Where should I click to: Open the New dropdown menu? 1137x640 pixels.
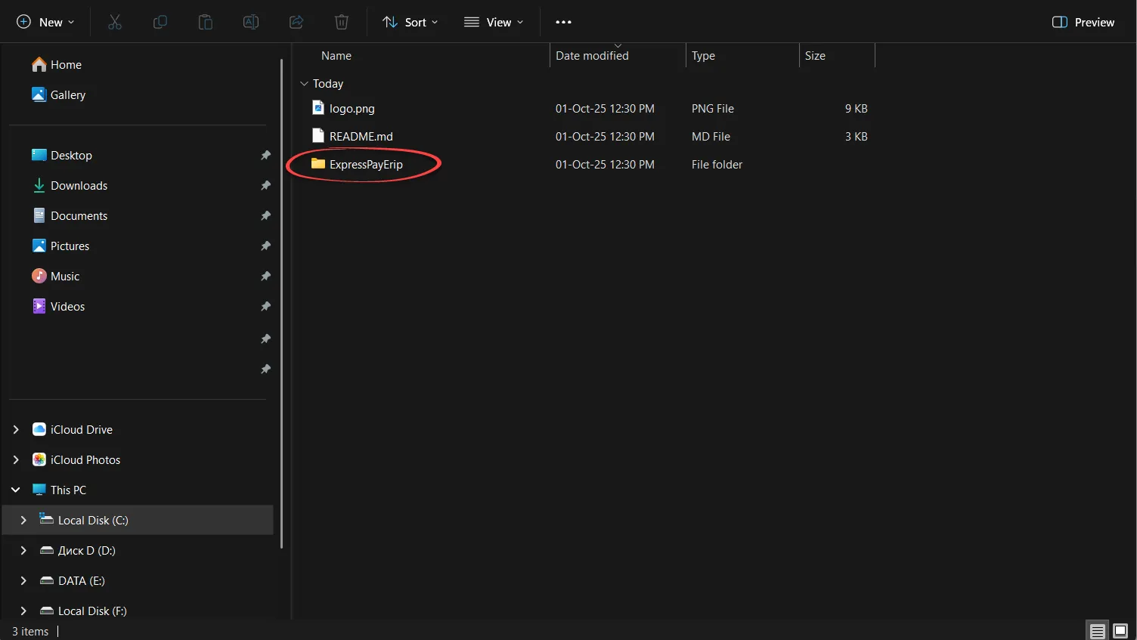tap(45, 22)
